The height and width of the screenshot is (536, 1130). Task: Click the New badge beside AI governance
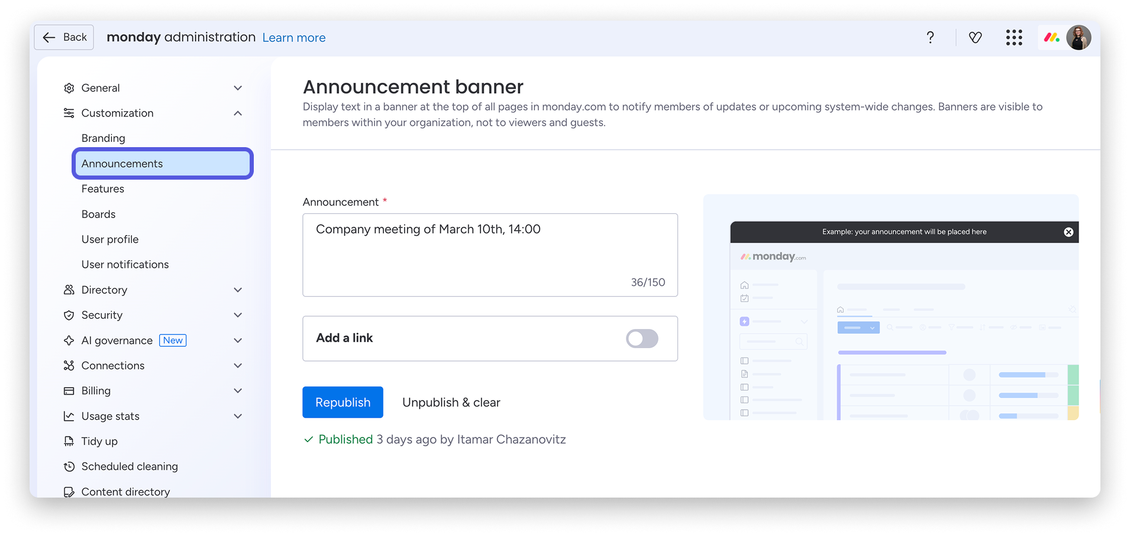(x=173, y=340)
